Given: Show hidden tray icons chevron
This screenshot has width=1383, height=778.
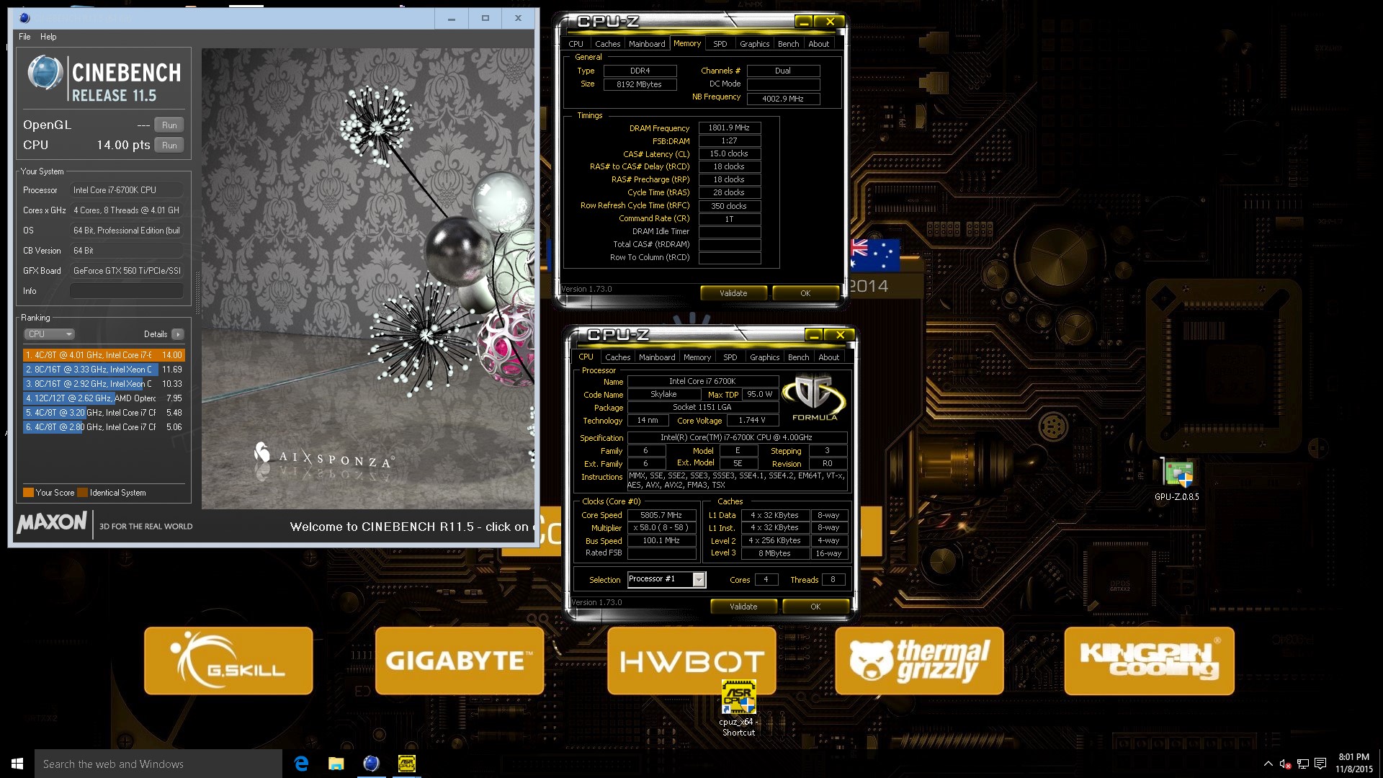Looking at the screenshot, I should pyautogui.click(x=1268, y=764).
